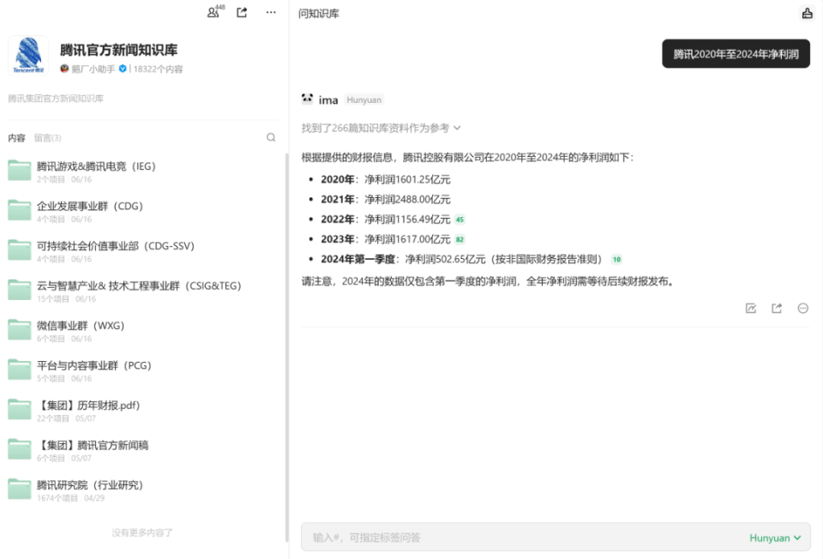Click the 腾讯集团官方新闻知识库 description text
823x559 pixels.
click(56, 98)
